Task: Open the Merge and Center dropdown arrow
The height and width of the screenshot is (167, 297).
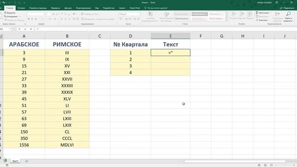Action: click(x=116, y=19)
